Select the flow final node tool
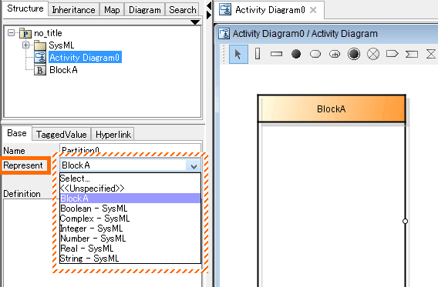 (x=373, y=54)
